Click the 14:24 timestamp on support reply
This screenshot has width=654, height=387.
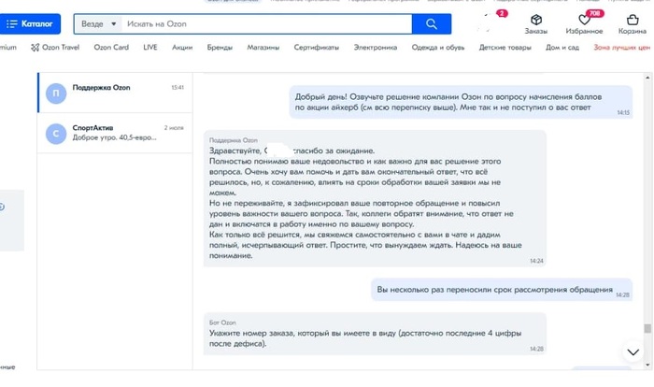click(536, 261)
